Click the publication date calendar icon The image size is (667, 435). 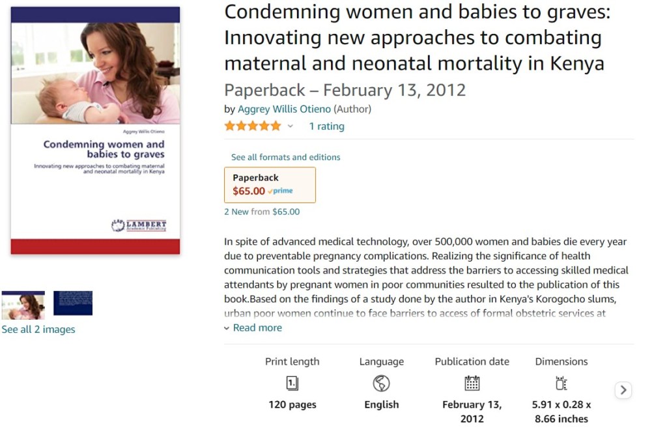click(472, 383)
